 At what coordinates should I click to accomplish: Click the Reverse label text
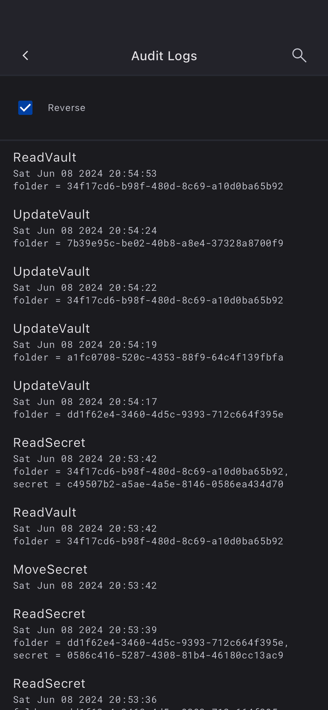click(x=67, y=108)
